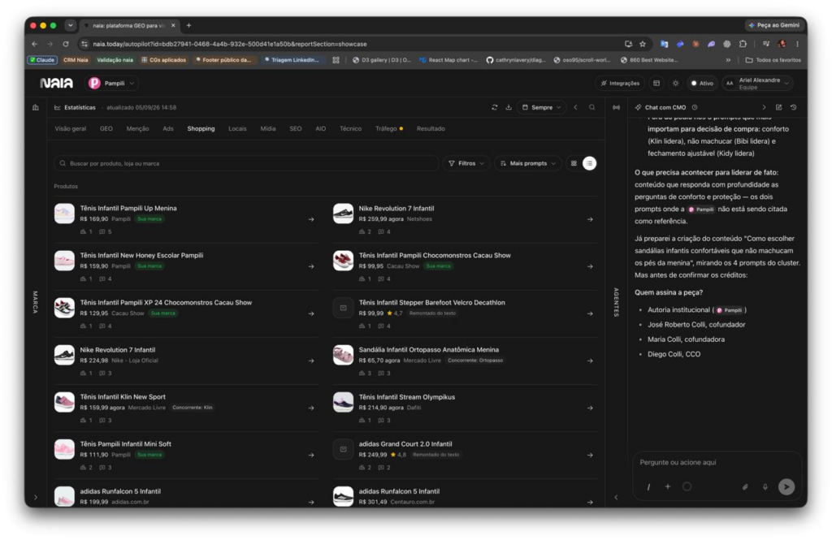832x540 pixels.
Task: Switch to the Visão geral tab
Action: click(x=71, y=129)
